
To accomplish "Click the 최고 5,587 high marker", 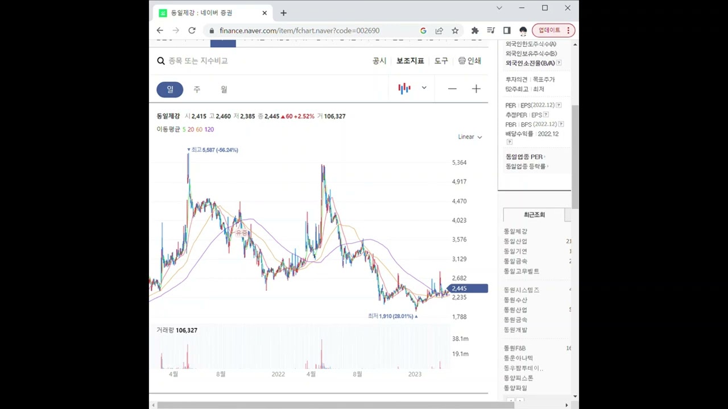I will tap(213, 150).
